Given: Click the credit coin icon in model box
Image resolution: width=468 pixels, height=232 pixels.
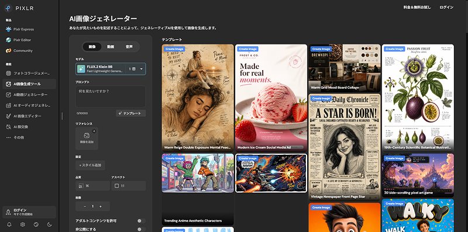Looking at the screenshot, I should pos(134,69).
